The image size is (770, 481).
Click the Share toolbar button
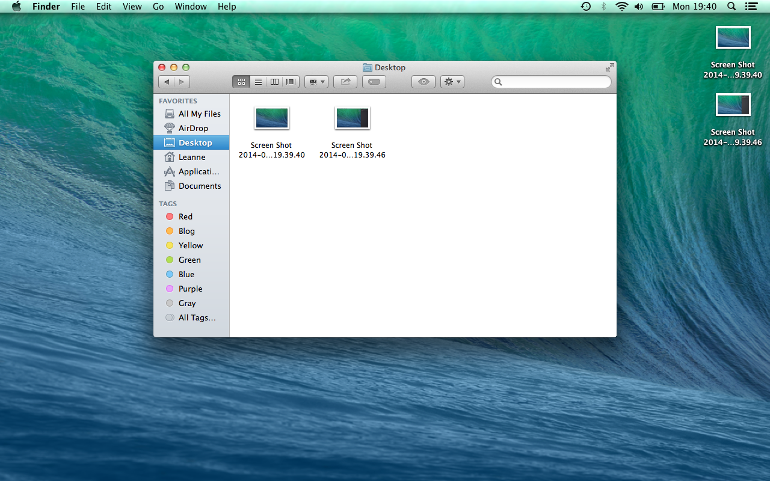[x=345, y=82]
